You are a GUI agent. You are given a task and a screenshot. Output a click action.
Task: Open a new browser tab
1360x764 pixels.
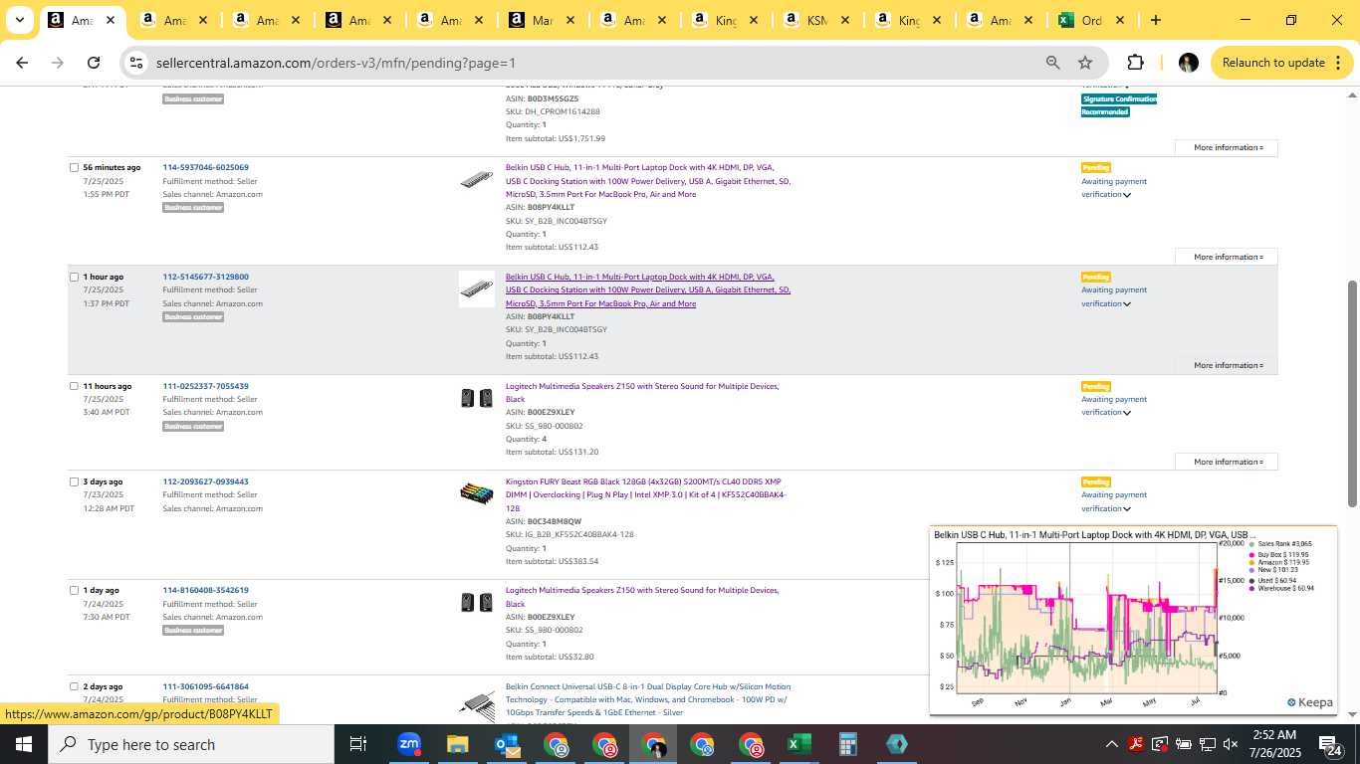[x=1155, y=20]
